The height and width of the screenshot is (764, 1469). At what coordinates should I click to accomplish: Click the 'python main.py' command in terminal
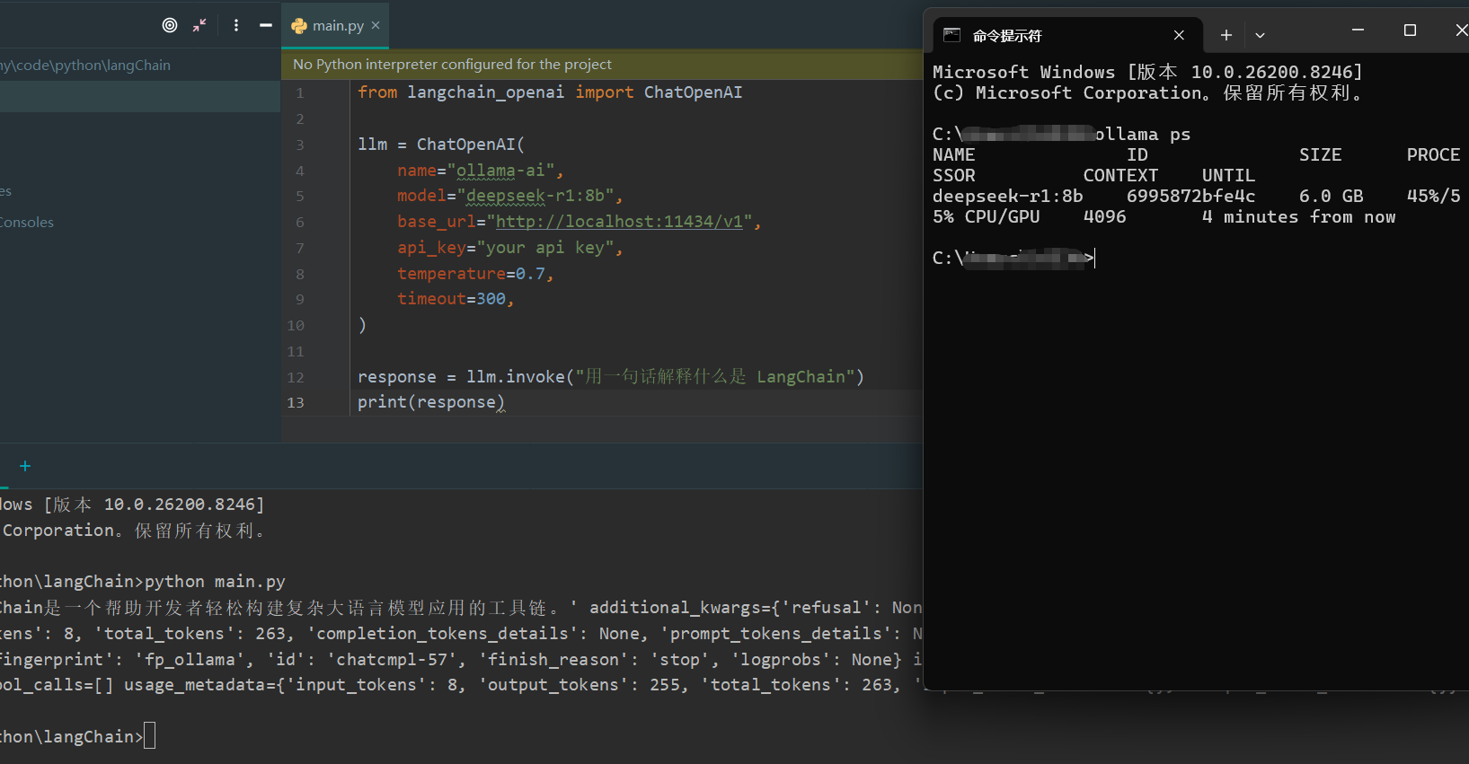click(215, 582)
